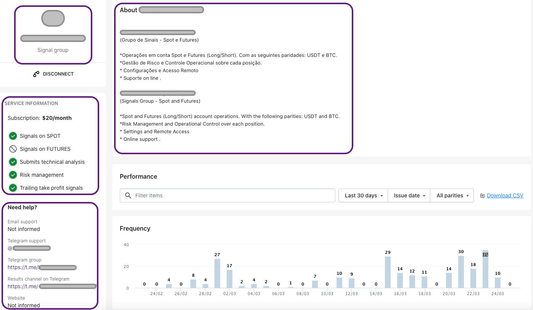
Task: Focus the Filter items search field
Action: click(x=233, y=195)
